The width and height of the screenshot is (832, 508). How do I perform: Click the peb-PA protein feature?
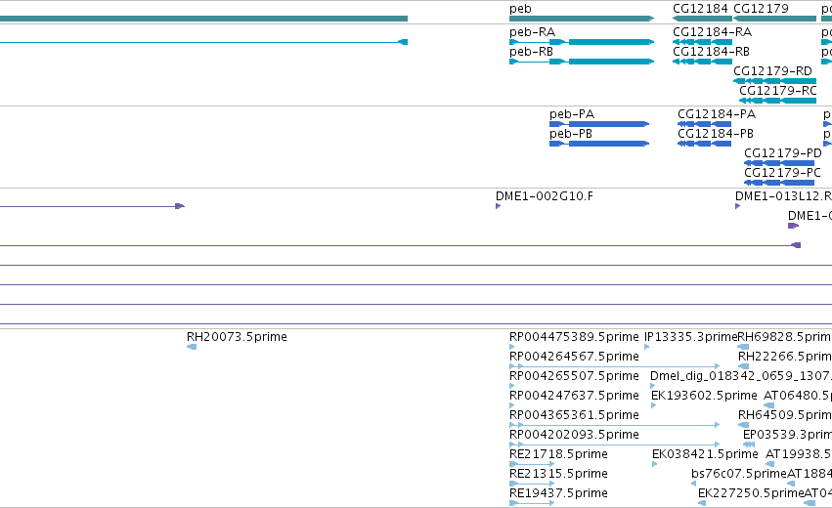(599, 124)
